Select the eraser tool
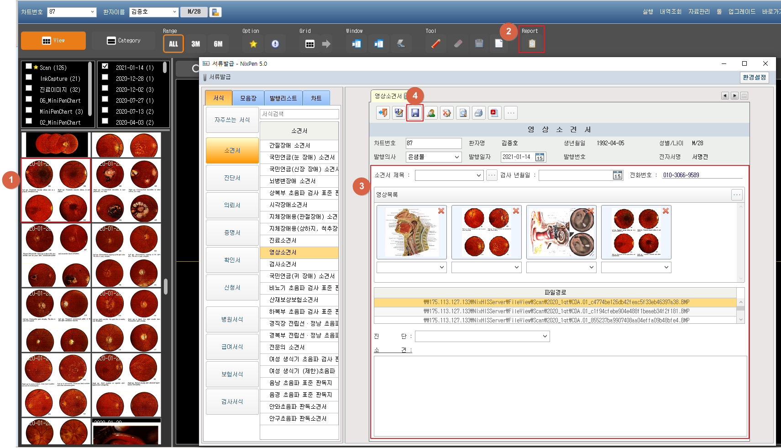This screenshot has height=448, width=781. tap(458, 44)
